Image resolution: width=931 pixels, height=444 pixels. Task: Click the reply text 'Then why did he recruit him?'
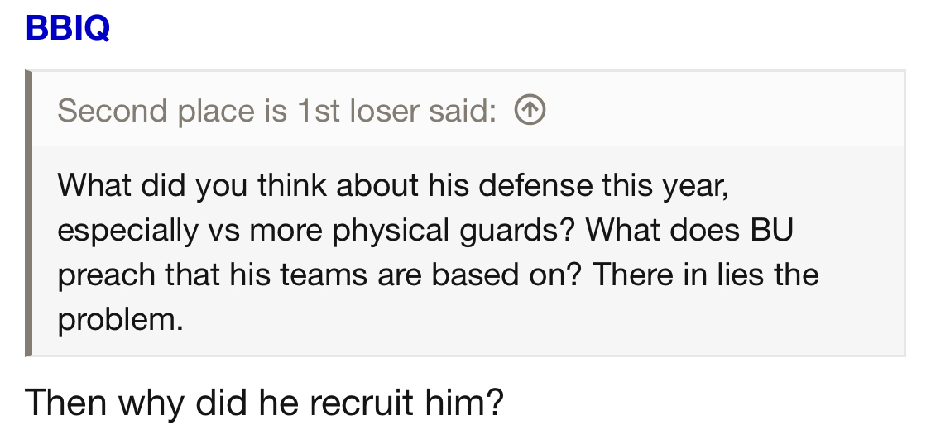click(264, 402)
